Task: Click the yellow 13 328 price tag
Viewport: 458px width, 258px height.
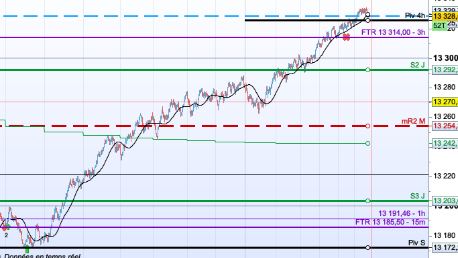Action: point(445,16)
